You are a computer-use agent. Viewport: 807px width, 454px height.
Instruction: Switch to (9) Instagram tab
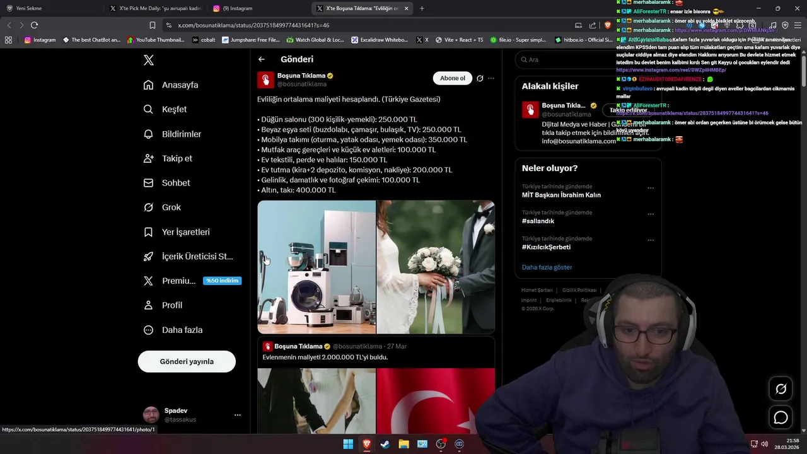coord(257,8)
